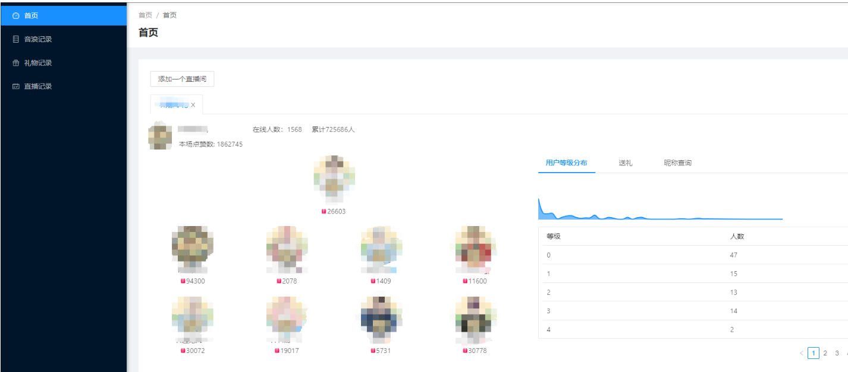This screenshot has width=848, height=372.
Task: Click the 首页 breadcrumb link
Action: point(145,15)
